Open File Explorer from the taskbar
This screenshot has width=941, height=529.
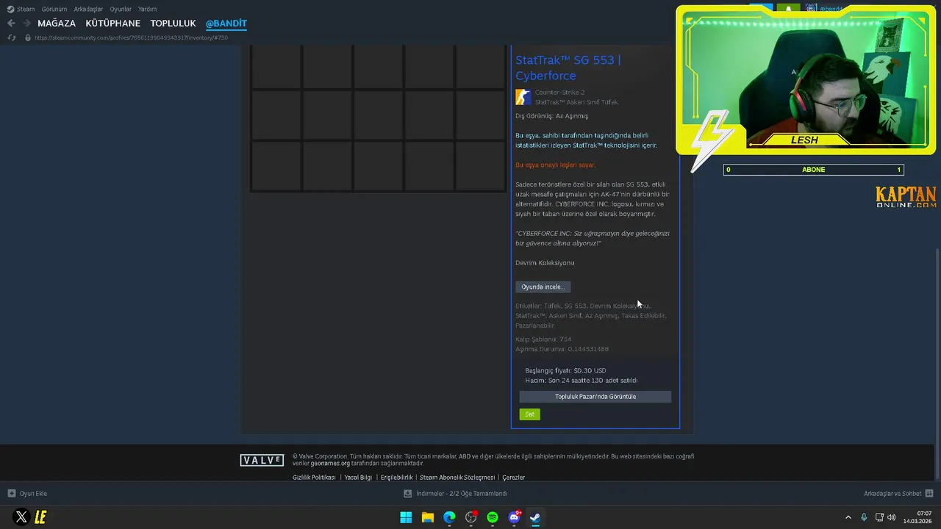coord(427,517)
